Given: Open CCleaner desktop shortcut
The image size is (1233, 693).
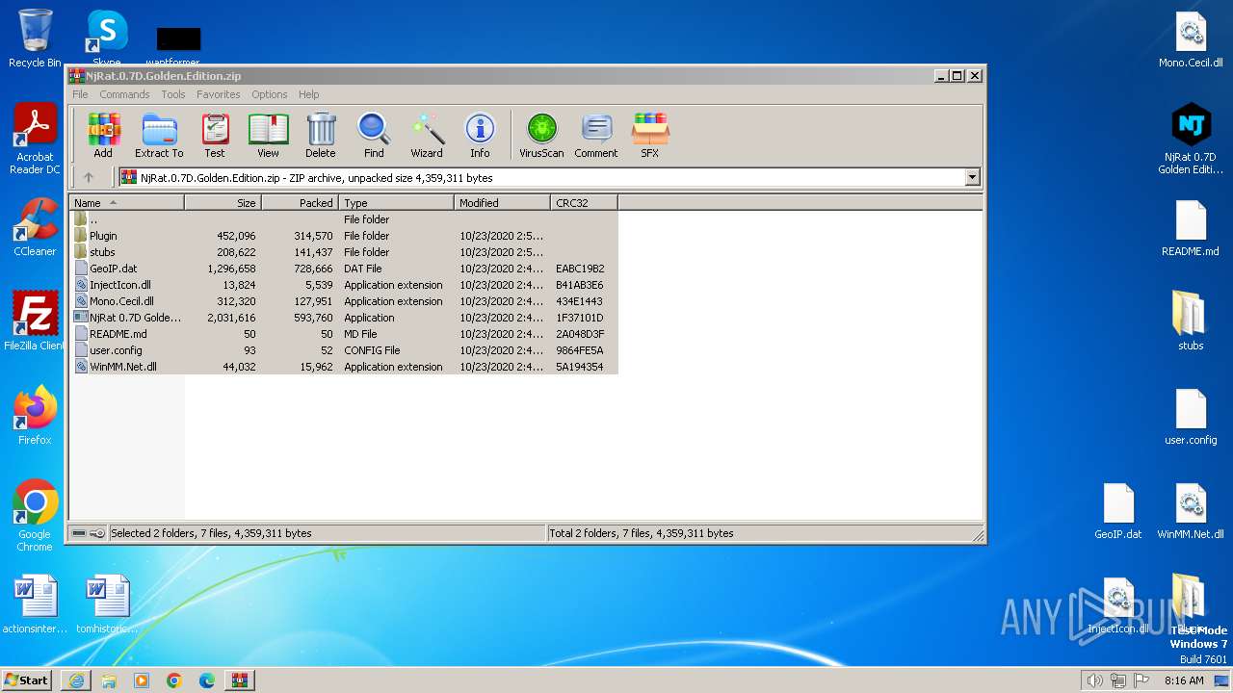Looking at the screenshot, I should (35, 227).
